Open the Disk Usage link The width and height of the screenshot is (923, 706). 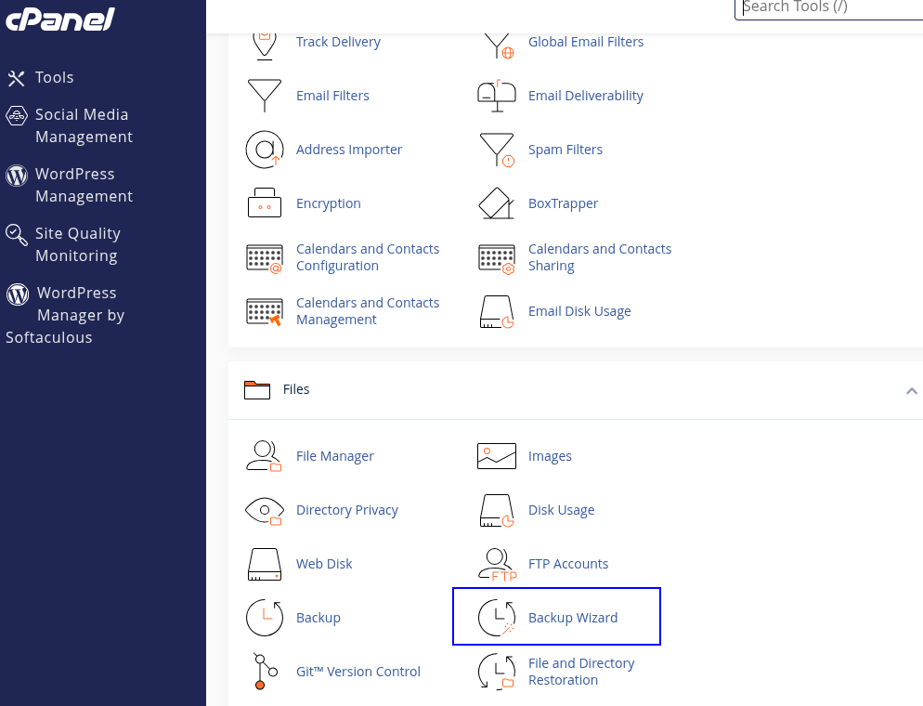point(561,510)
